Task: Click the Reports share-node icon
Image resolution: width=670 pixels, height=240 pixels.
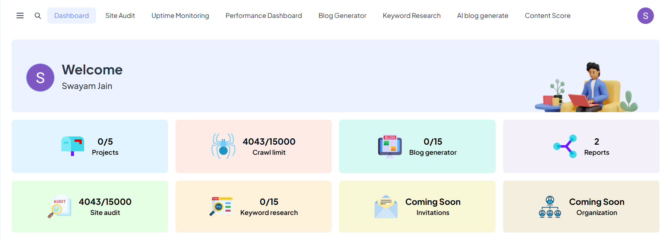Action: click(565, 146)
